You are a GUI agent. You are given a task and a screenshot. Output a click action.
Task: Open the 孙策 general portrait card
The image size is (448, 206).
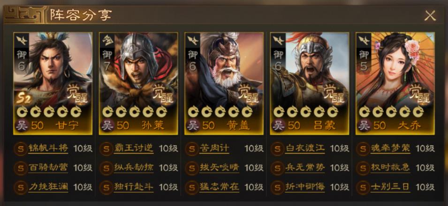tap(138, 83)
